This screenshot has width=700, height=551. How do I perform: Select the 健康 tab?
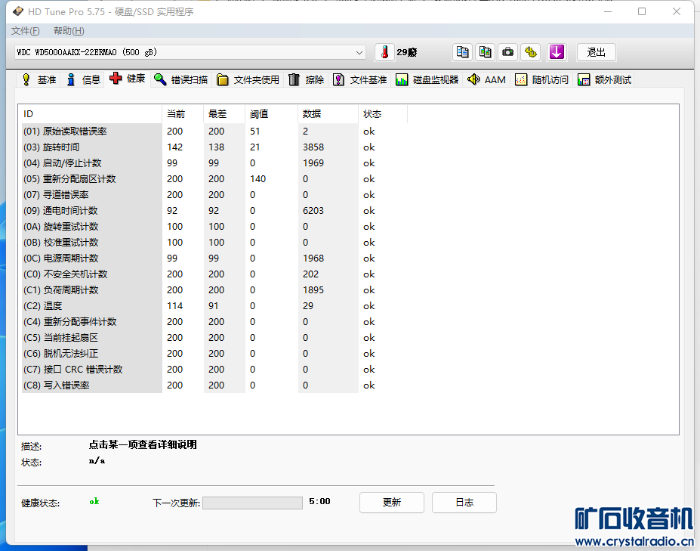click(x=128, y=79)
